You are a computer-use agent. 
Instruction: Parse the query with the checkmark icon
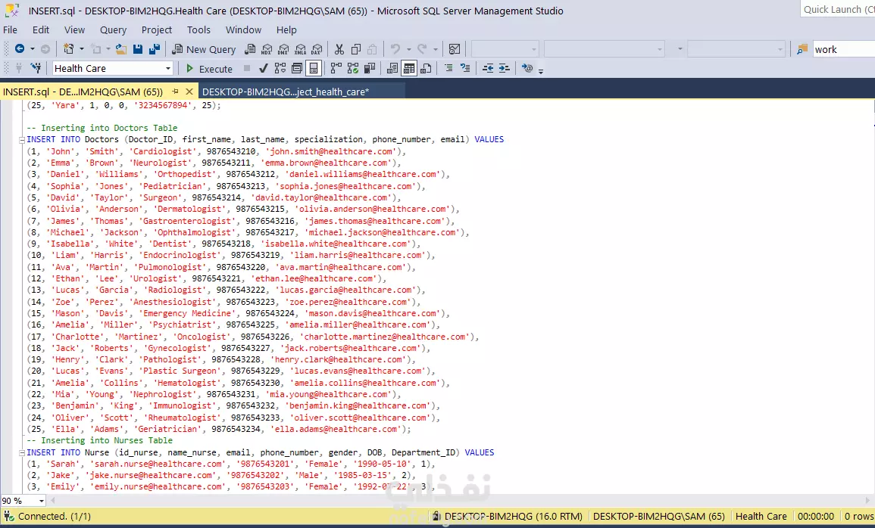click(264, 68)
